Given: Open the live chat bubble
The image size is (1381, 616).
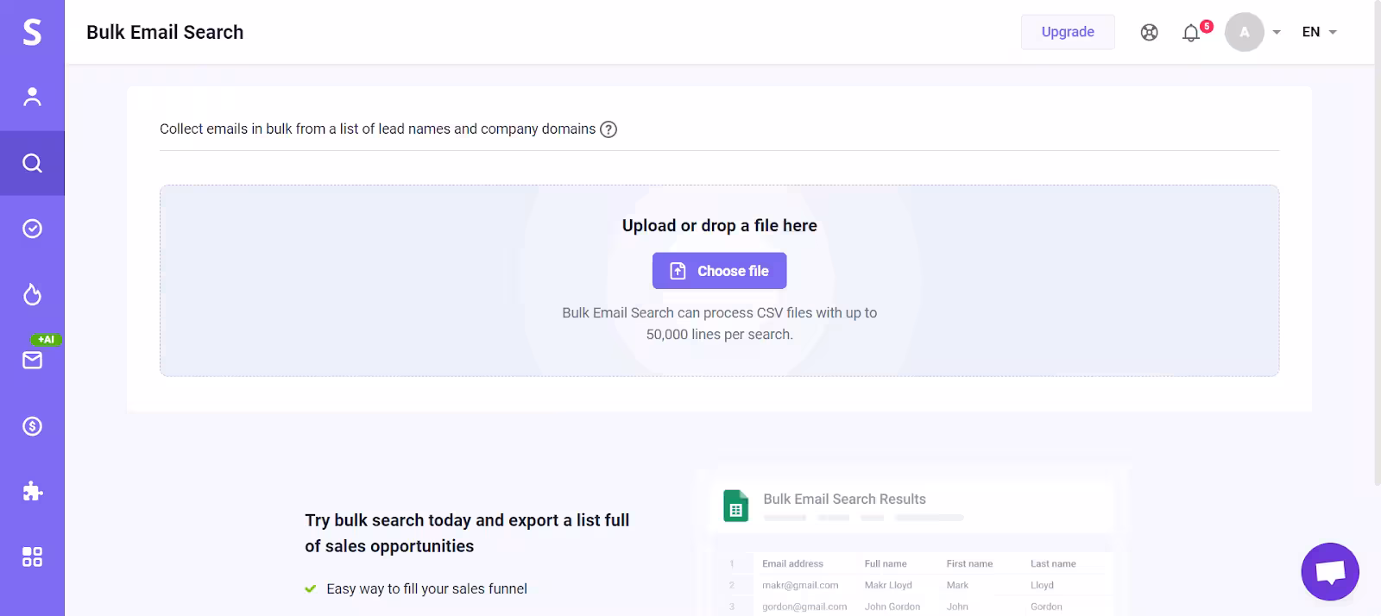Looking at the screenshot, I should pyautogui.click(x=1330, y=571).
